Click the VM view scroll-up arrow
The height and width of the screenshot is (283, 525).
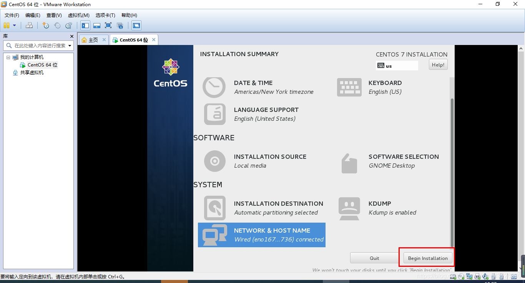click(x=521, y=48)
